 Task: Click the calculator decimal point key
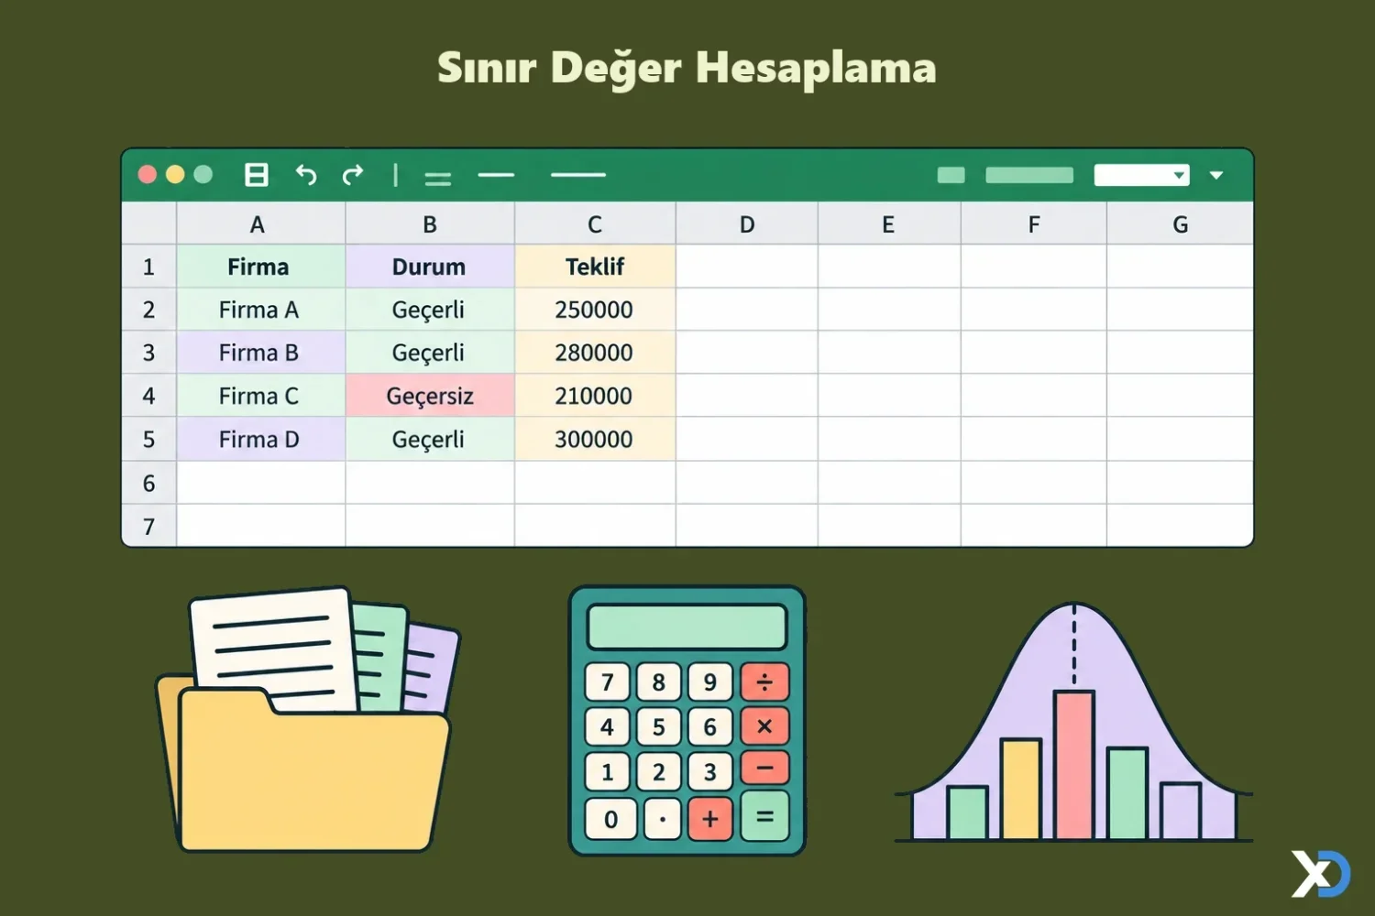click(663, 819)
